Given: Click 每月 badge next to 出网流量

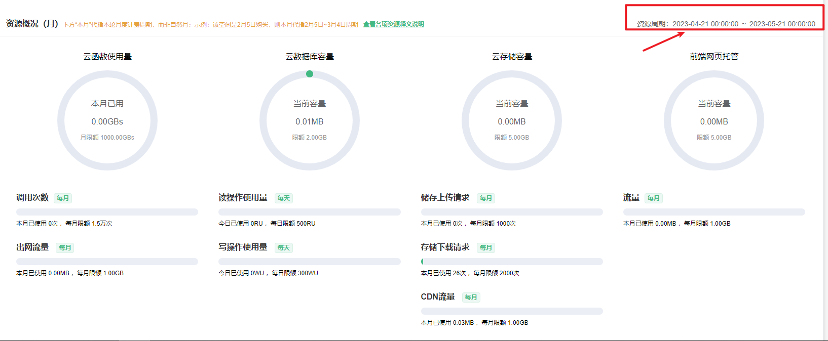Looking at the screenshot, I should (x=65, y=248).
